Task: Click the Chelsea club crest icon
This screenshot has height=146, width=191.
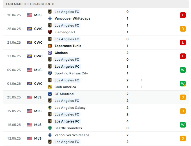Action: [x=50, y=53]
